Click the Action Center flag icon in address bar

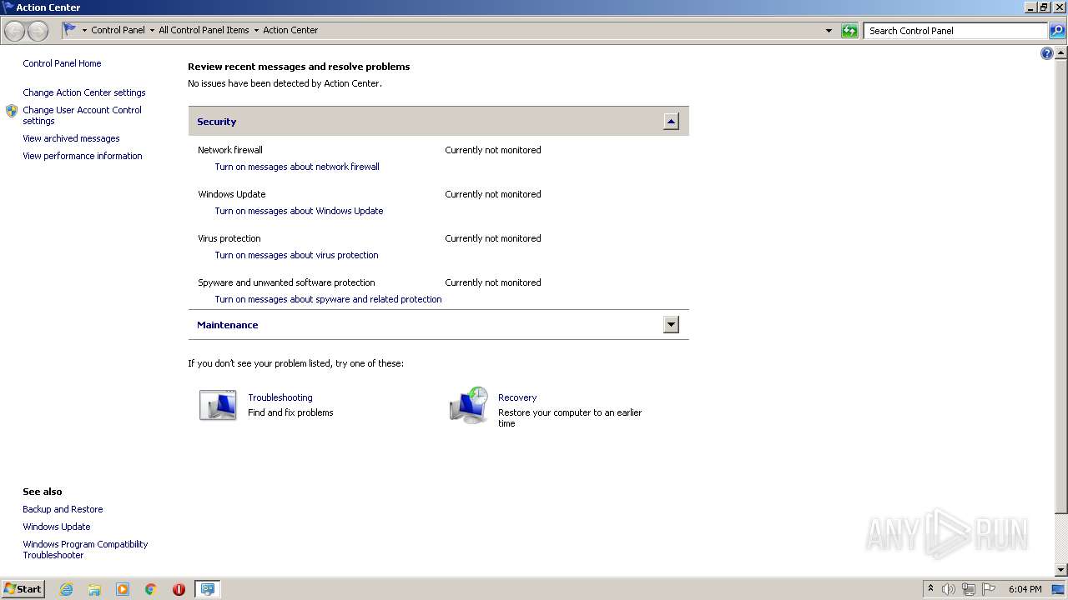coord(70,30)
